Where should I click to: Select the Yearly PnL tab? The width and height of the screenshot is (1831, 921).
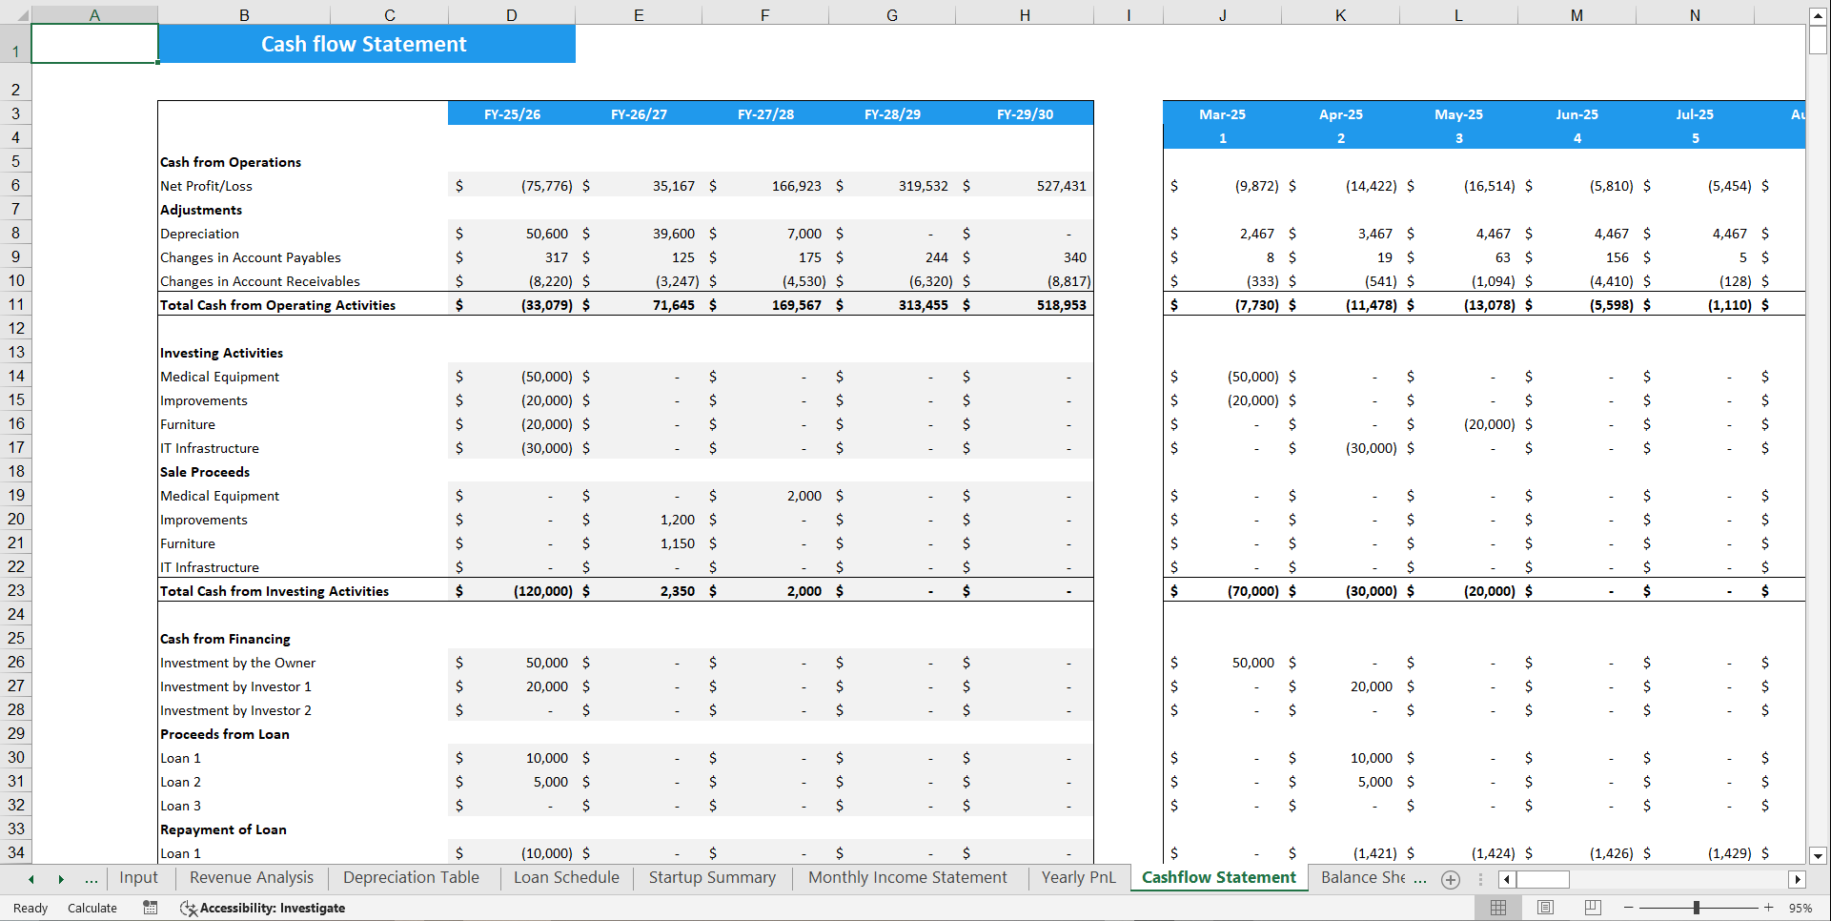1078,877
